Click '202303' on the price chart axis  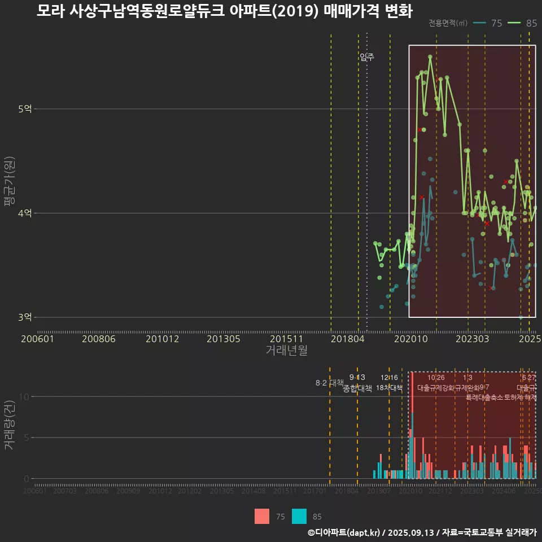[472, 339]
